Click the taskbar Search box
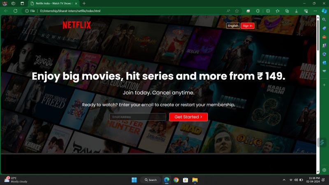This screenshot has width=329, height=185. (x=151, y=180)
